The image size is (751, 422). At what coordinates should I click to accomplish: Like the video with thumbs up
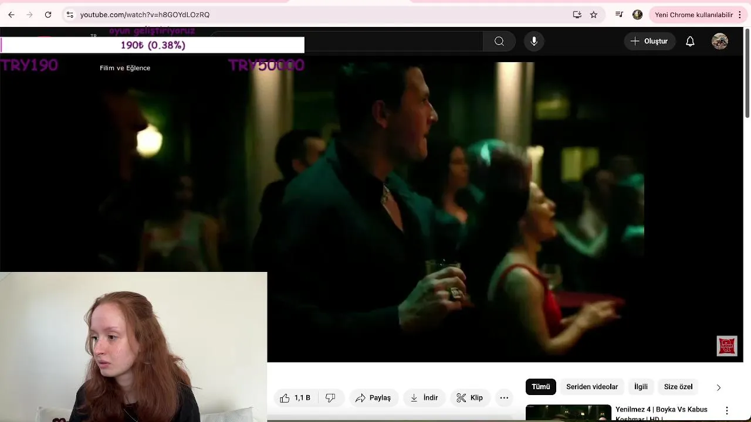[x=295, y=398]
